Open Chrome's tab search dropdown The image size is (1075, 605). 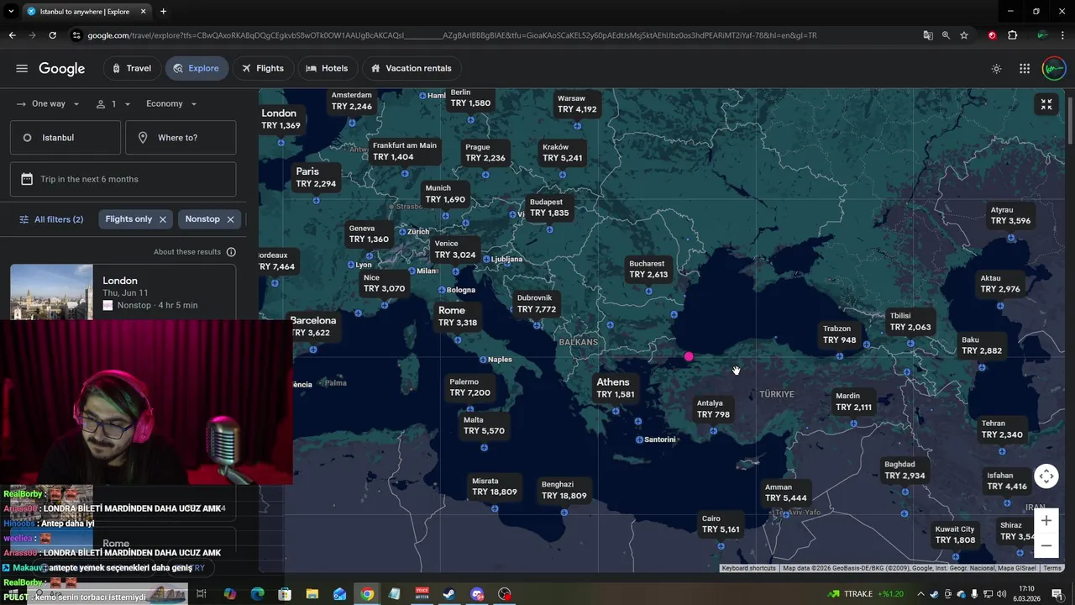(x=10, y=12)
